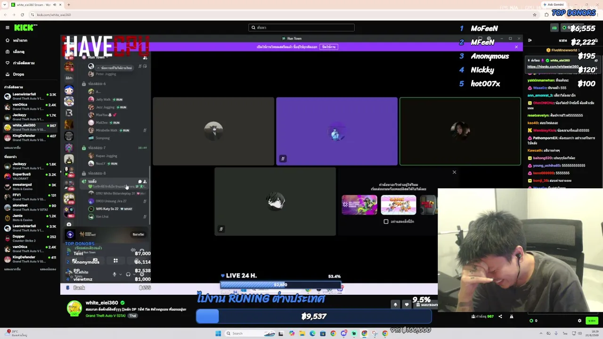This screenshot has width=603, height=339.
Task: Click the Discord add server plus icon
Action: (x=69, y=225)
